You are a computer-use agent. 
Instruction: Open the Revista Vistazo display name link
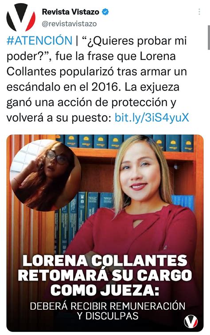(x=70, y=12)
